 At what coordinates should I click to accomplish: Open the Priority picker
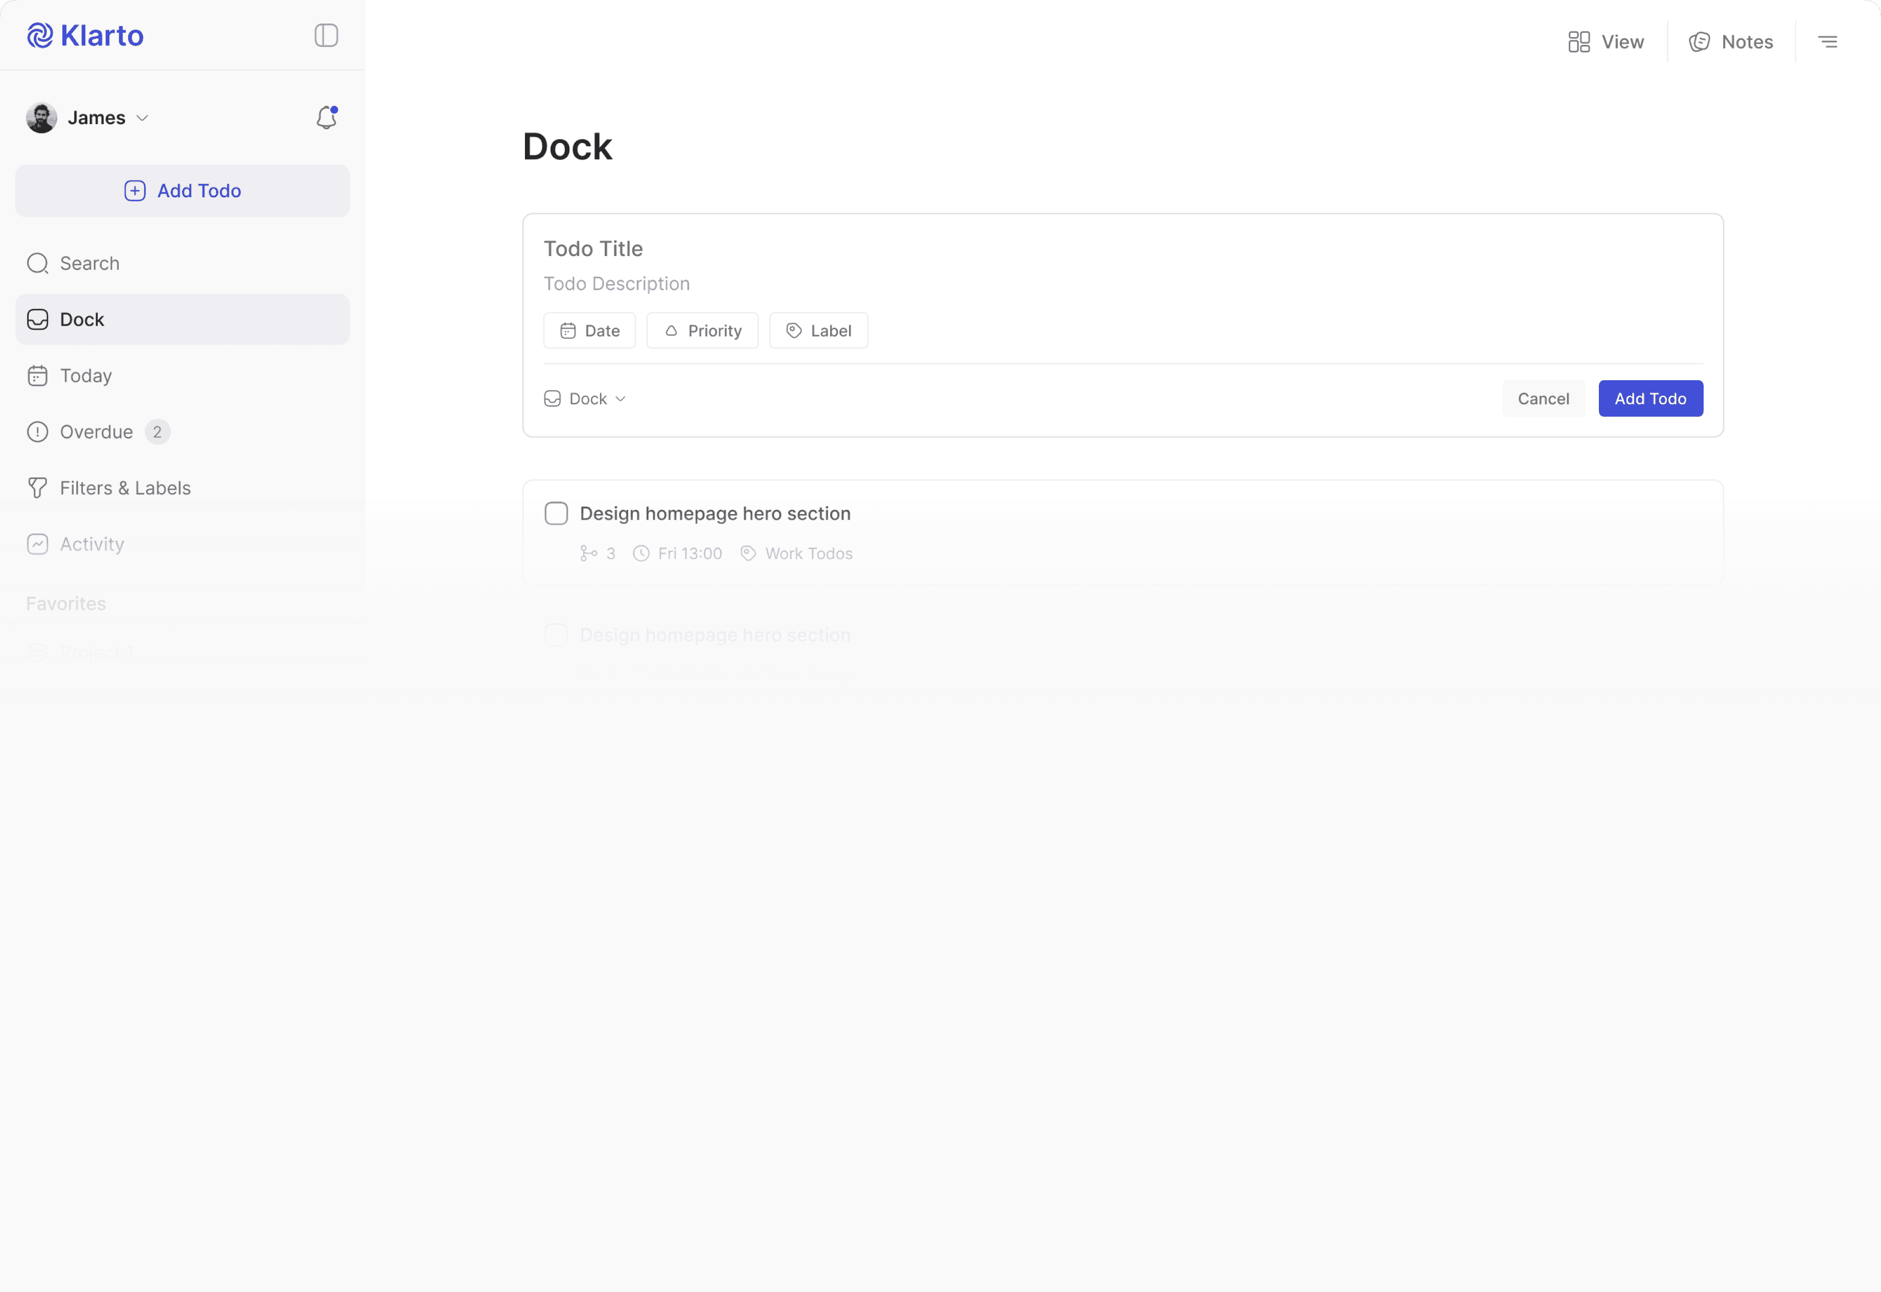coord(702,331)
